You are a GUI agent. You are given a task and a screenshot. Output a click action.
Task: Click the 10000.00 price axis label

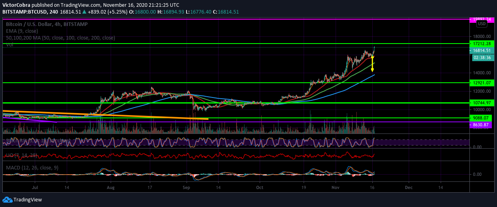pyautogui.click(x=481, y=109)
